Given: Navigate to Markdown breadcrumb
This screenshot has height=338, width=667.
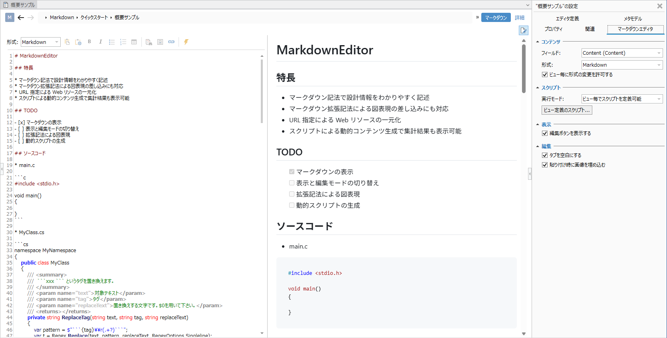Looking at the screenshot, I should (x=62, y=18).
